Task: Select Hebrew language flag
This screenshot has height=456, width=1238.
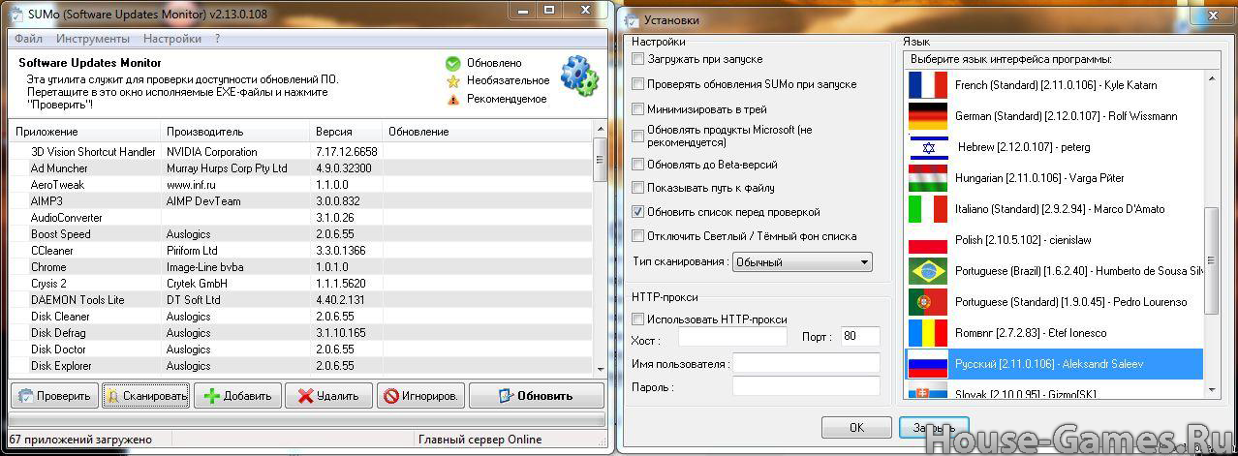Action: [928, 147]
